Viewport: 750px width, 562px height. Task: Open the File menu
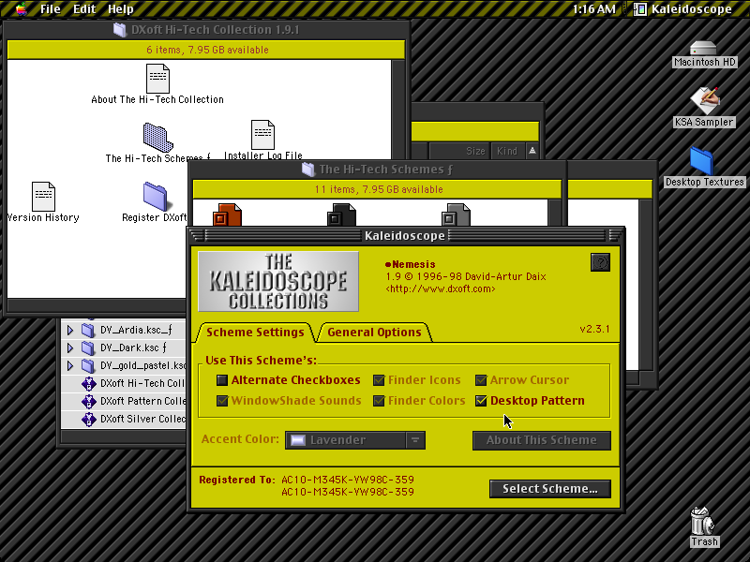click(x=51, y=8)
